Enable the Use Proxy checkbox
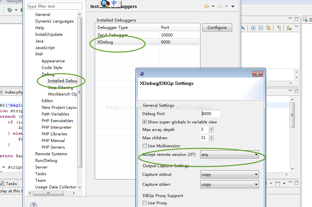312x207 pixels. click(x=144, y=203)
